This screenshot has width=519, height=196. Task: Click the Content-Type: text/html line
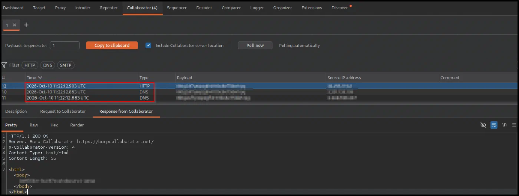point(39,153)
